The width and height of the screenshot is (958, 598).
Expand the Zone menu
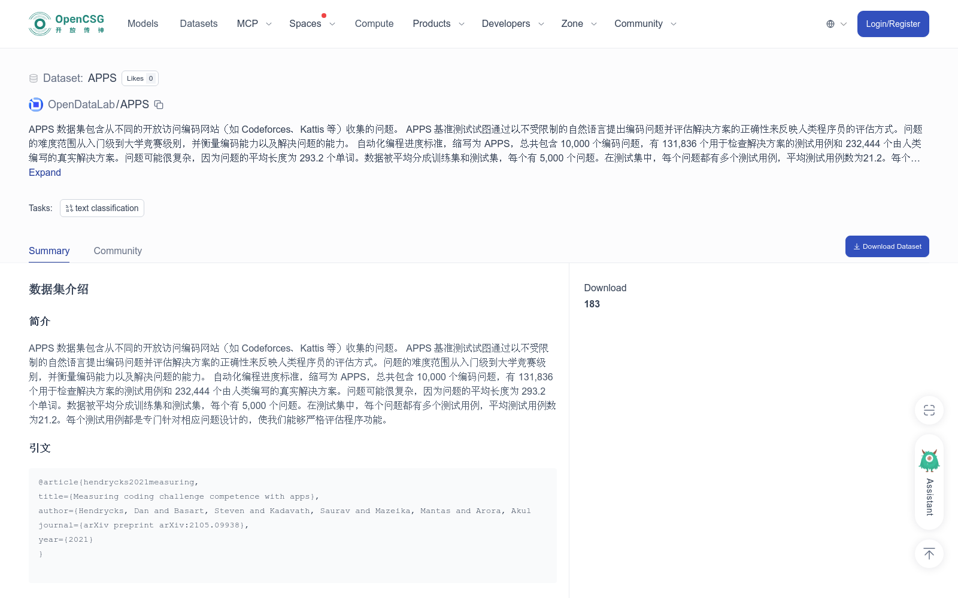(x=579, y=24)
